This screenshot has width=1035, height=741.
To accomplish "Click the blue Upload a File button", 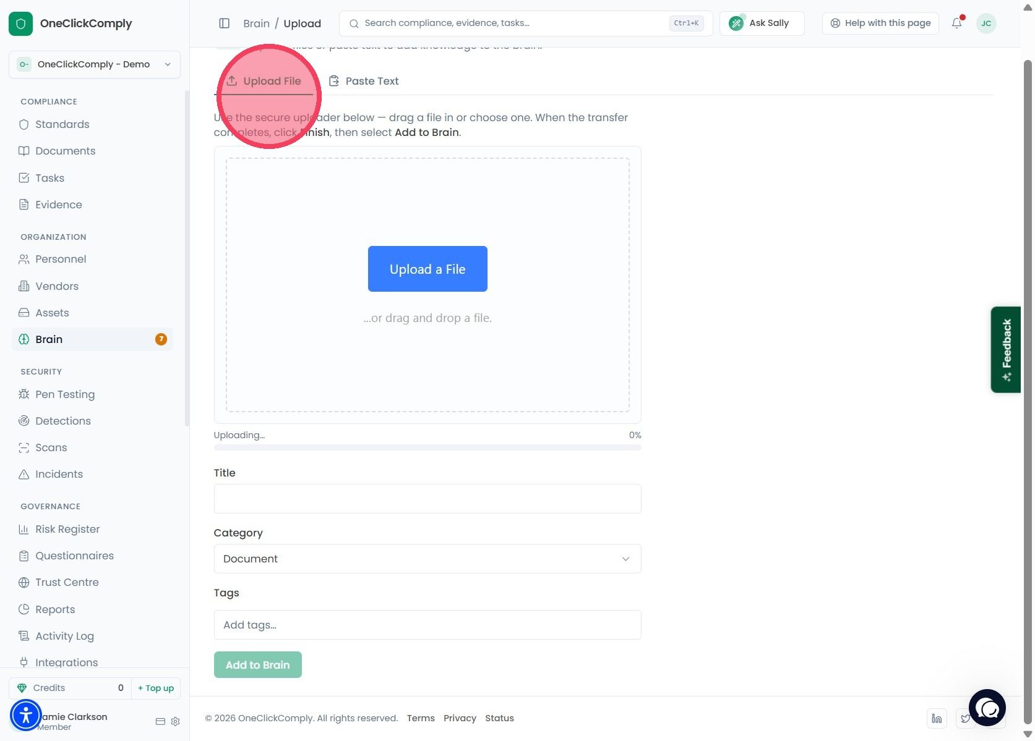I will (427, 269).
